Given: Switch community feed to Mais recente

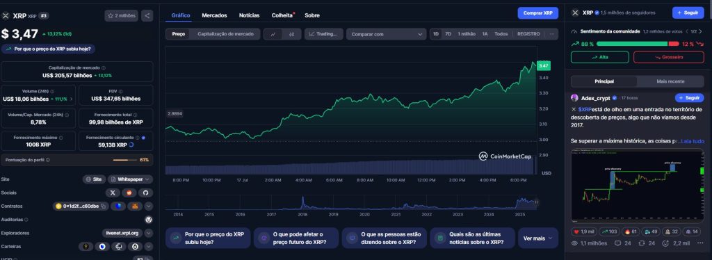Looking at the screenshot, I should coord(670,81).
